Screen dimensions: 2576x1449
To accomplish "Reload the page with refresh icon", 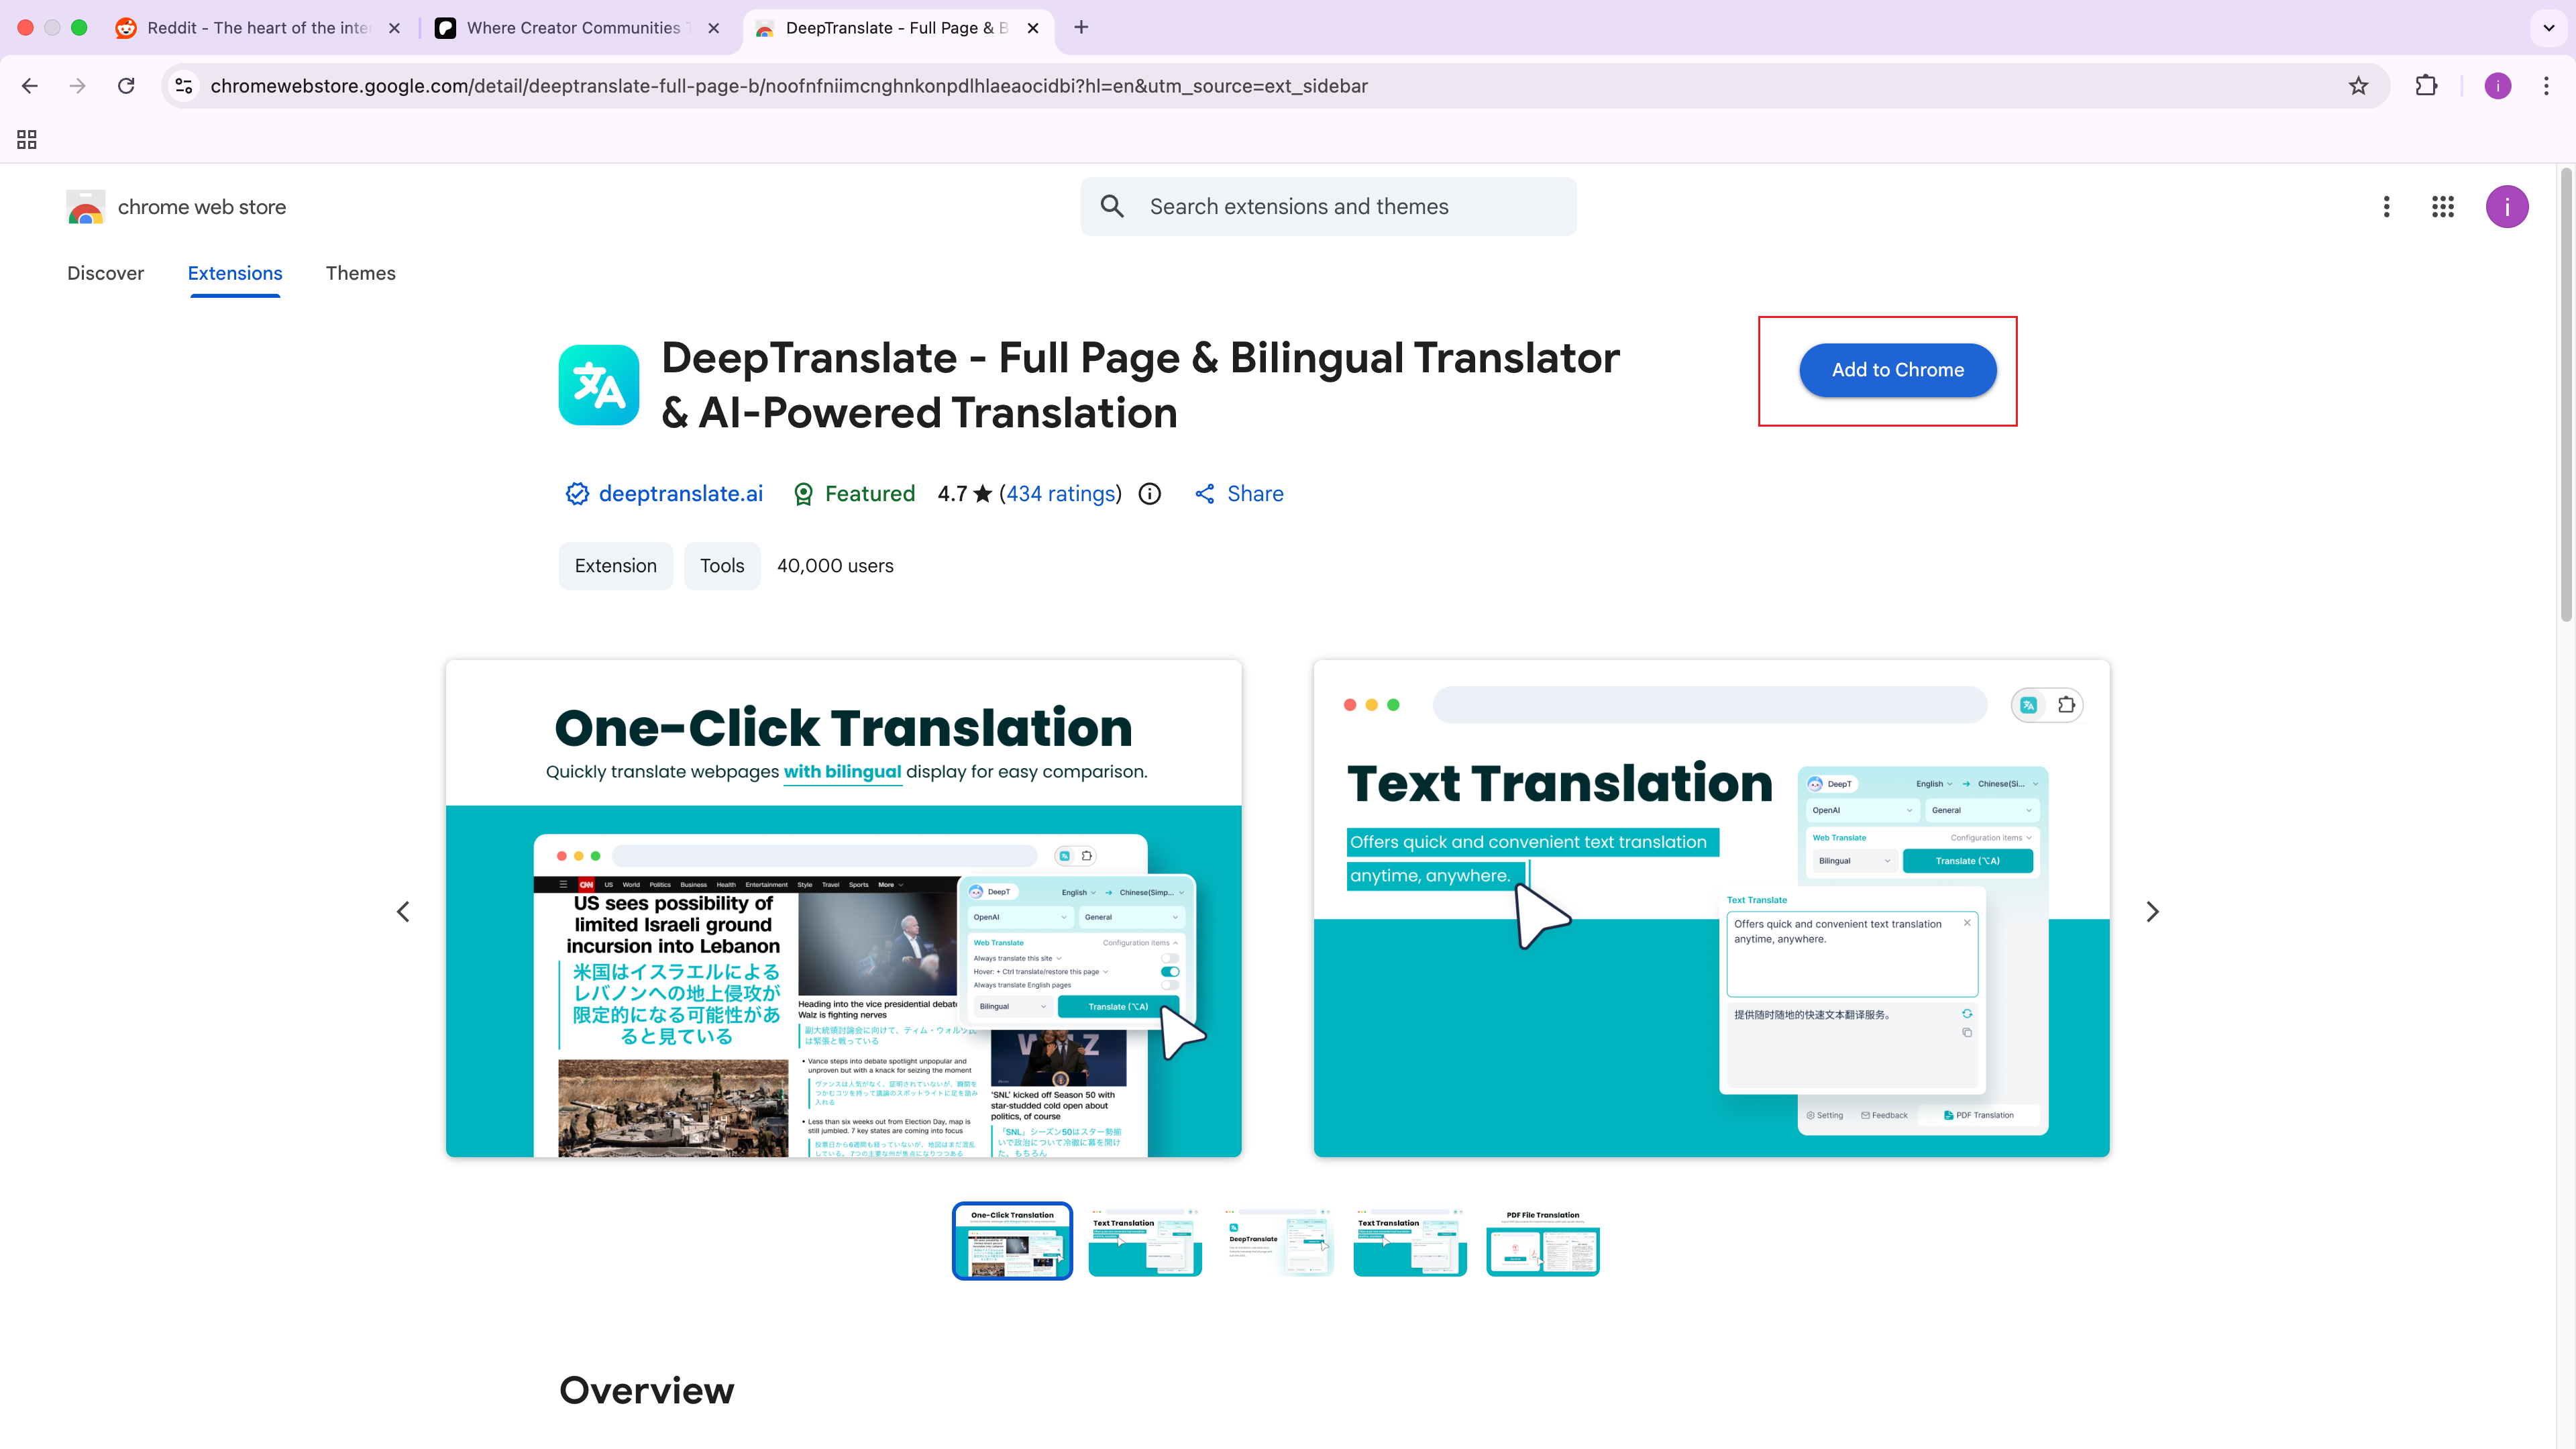I will point(126,86).
